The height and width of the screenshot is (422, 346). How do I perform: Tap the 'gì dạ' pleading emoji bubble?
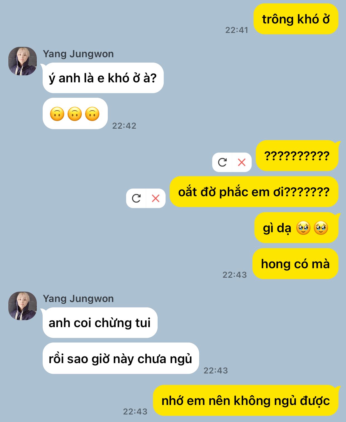[x=296, y=227]
